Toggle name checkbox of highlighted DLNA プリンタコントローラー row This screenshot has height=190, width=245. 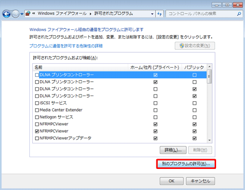[x=37, y=75]
